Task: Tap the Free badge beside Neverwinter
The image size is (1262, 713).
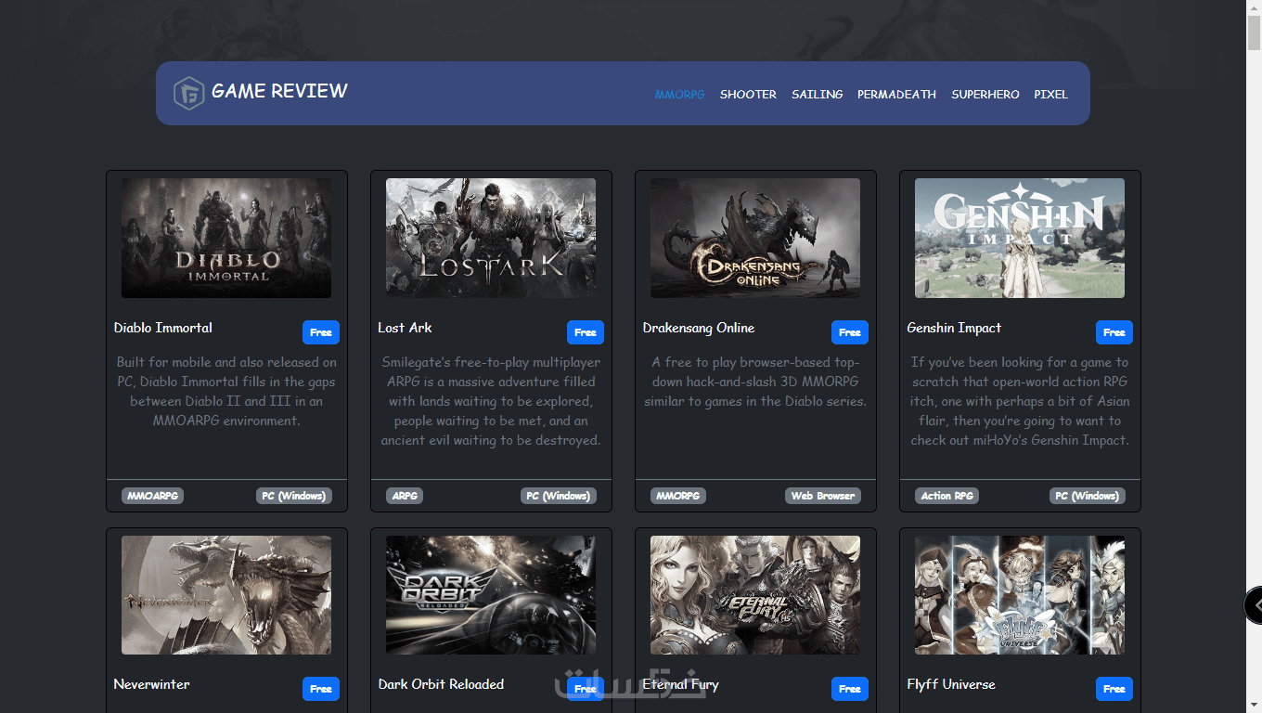Action: point(321,689)
